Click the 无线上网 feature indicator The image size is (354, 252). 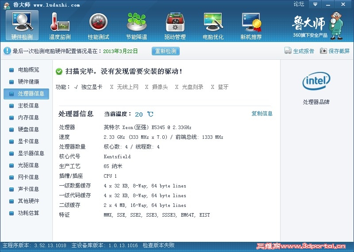tap(124, 87)
